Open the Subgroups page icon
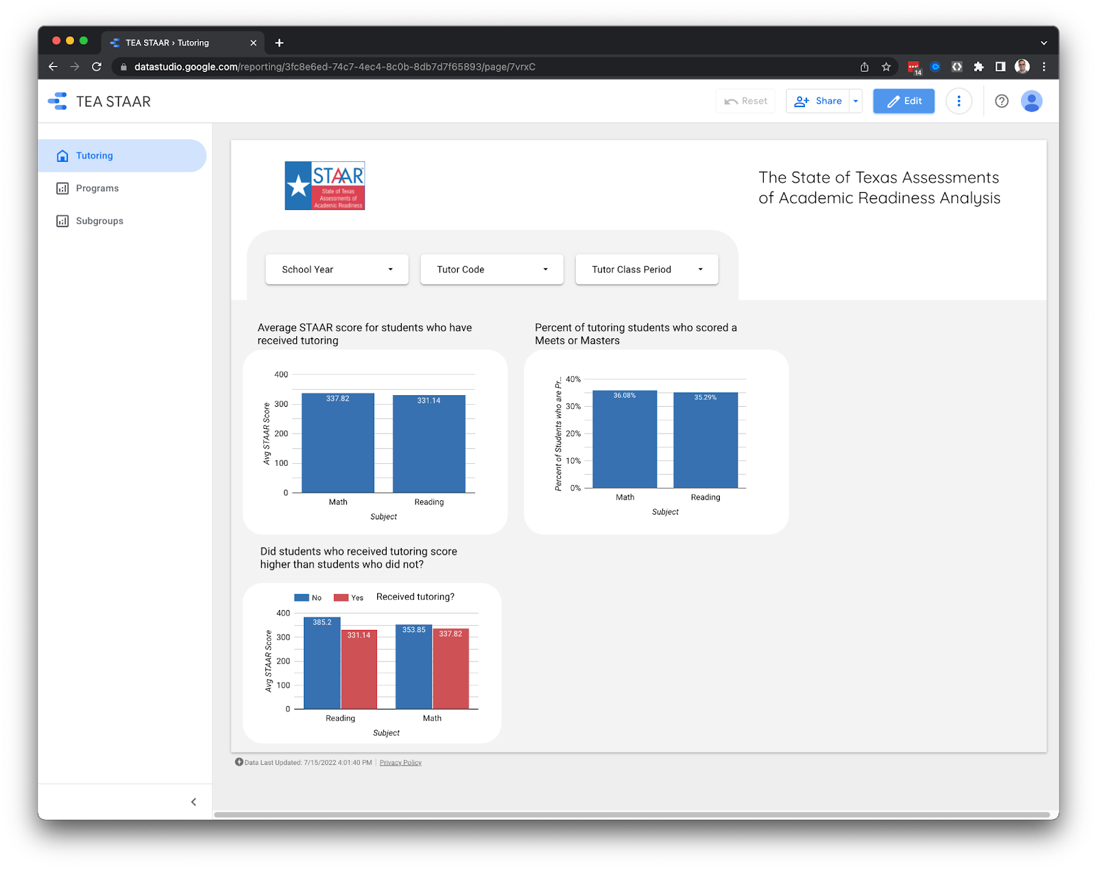 62,220
